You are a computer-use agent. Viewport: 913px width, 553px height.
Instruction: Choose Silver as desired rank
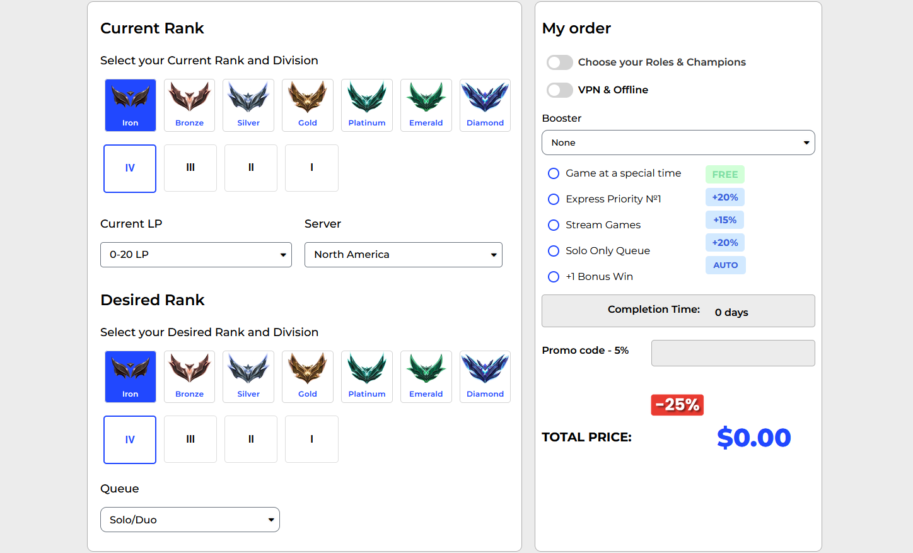tap(248, 376)
